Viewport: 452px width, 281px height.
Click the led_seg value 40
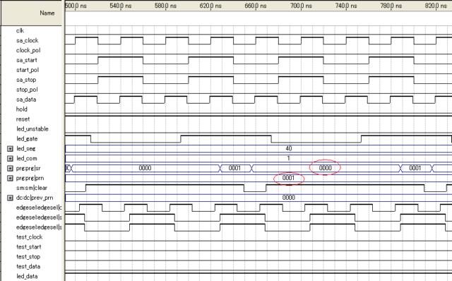coord(289,148)
